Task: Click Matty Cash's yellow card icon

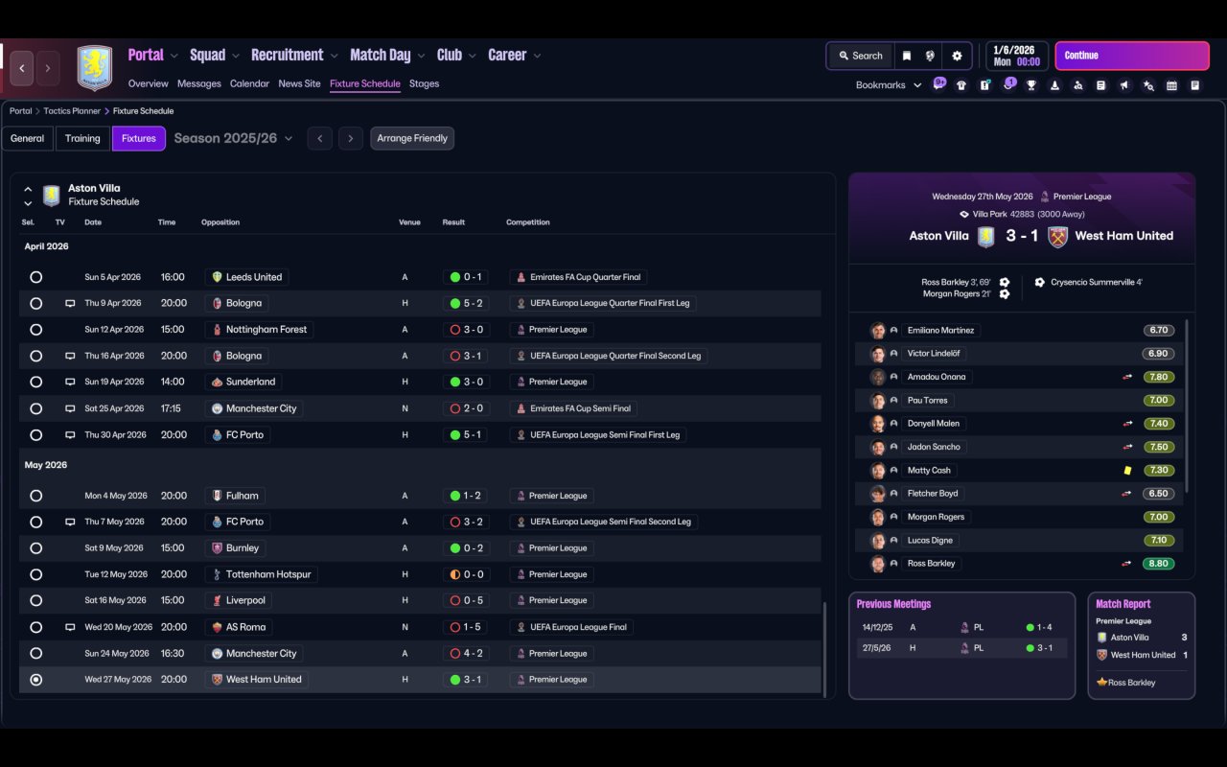Action: 1128,470
